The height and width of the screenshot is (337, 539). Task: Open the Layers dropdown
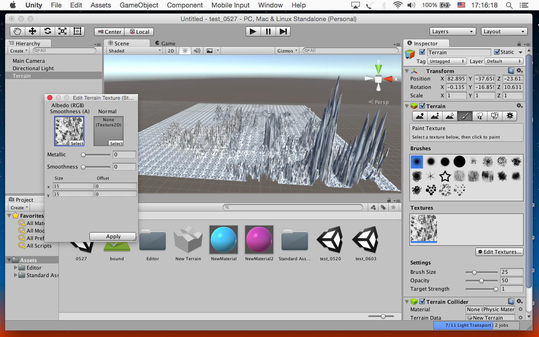point(453,31)
